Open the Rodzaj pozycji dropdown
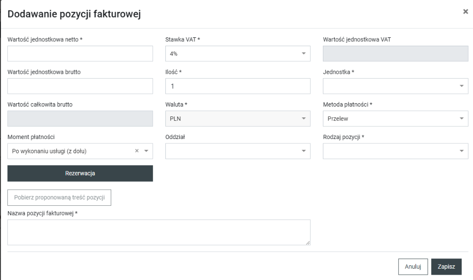The width and height of the screenshot is (473, 280). 461,151
